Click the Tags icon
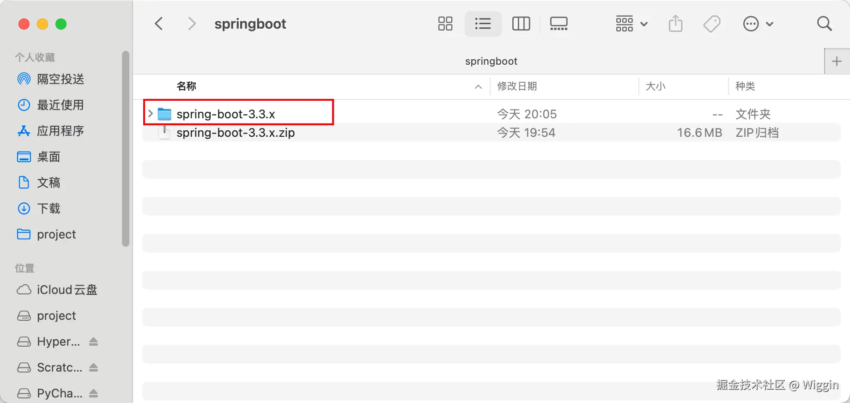The image size is (850, 403). click(x=712, y=24)
